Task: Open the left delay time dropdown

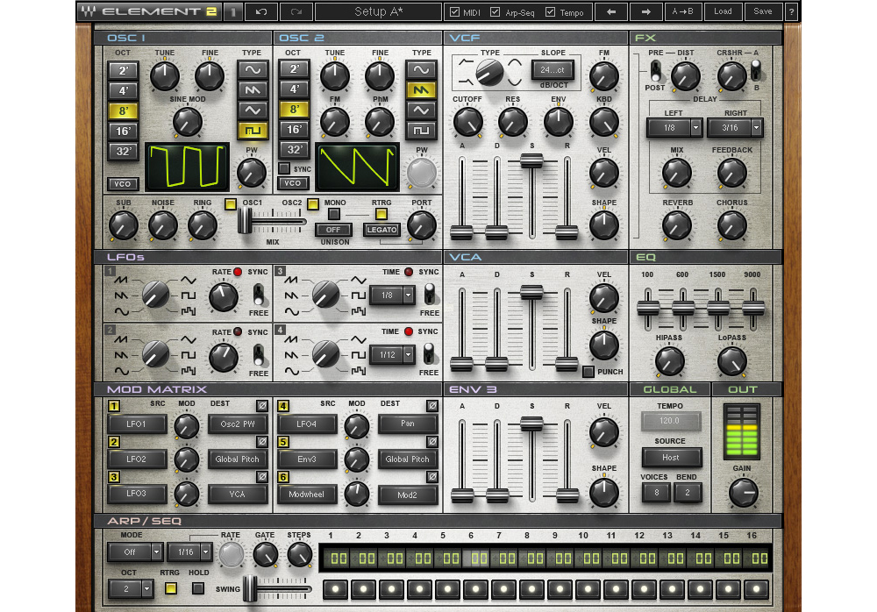Action: pyautogui.click(x=675, y=128)
